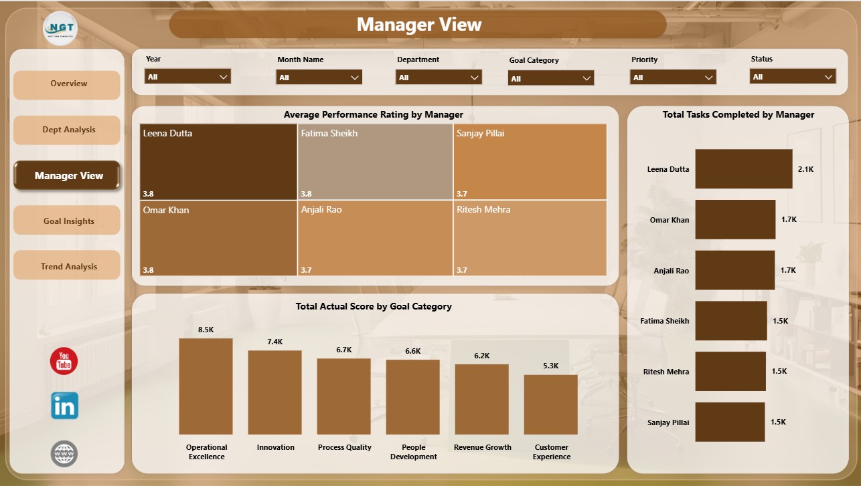
Task: Select Omar Khan treemap tile
Action: point(218,238)
